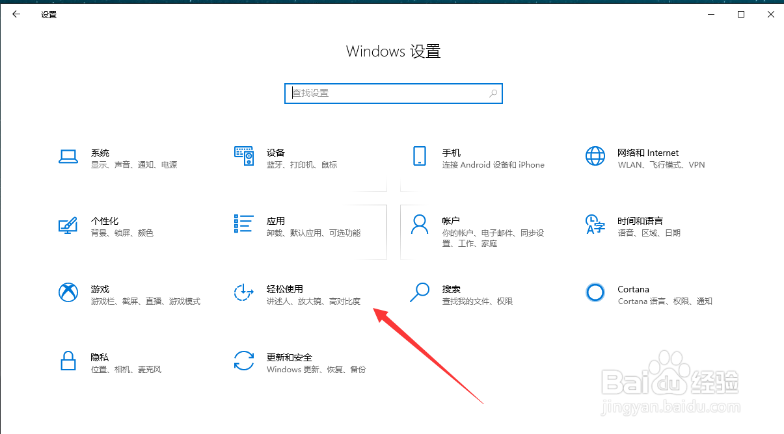Click 位置、相机、麦克风 description
Viewport: 784px width, 434px height.
tap(126, 370)
